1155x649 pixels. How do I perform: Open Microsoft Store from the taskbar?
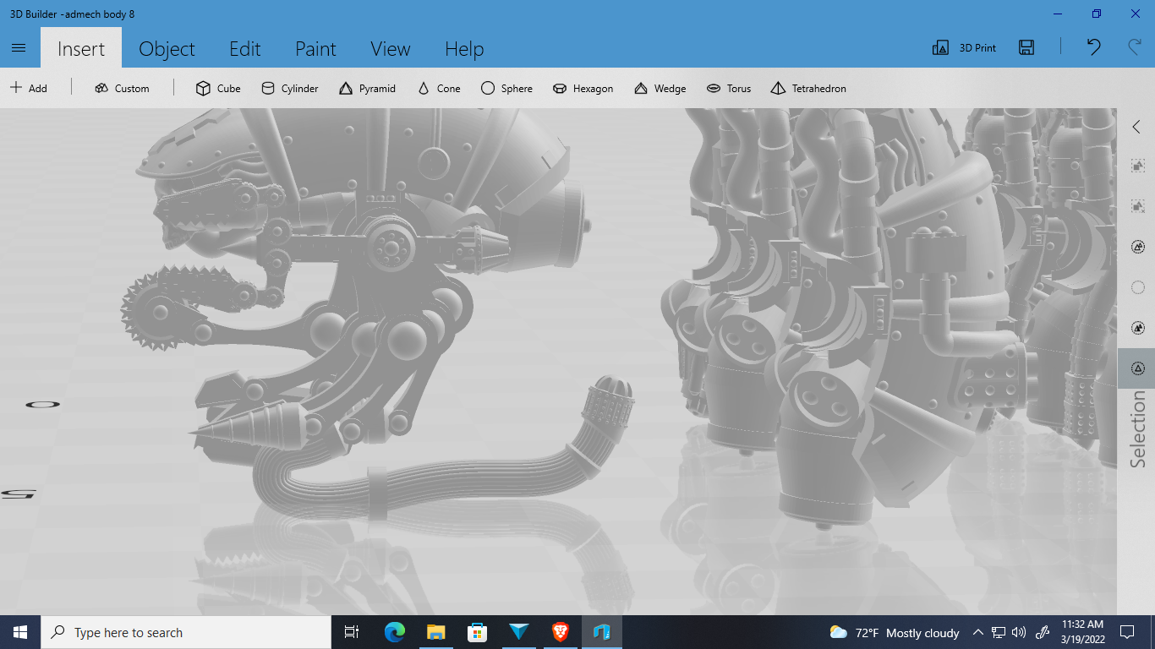coord(477,632)
